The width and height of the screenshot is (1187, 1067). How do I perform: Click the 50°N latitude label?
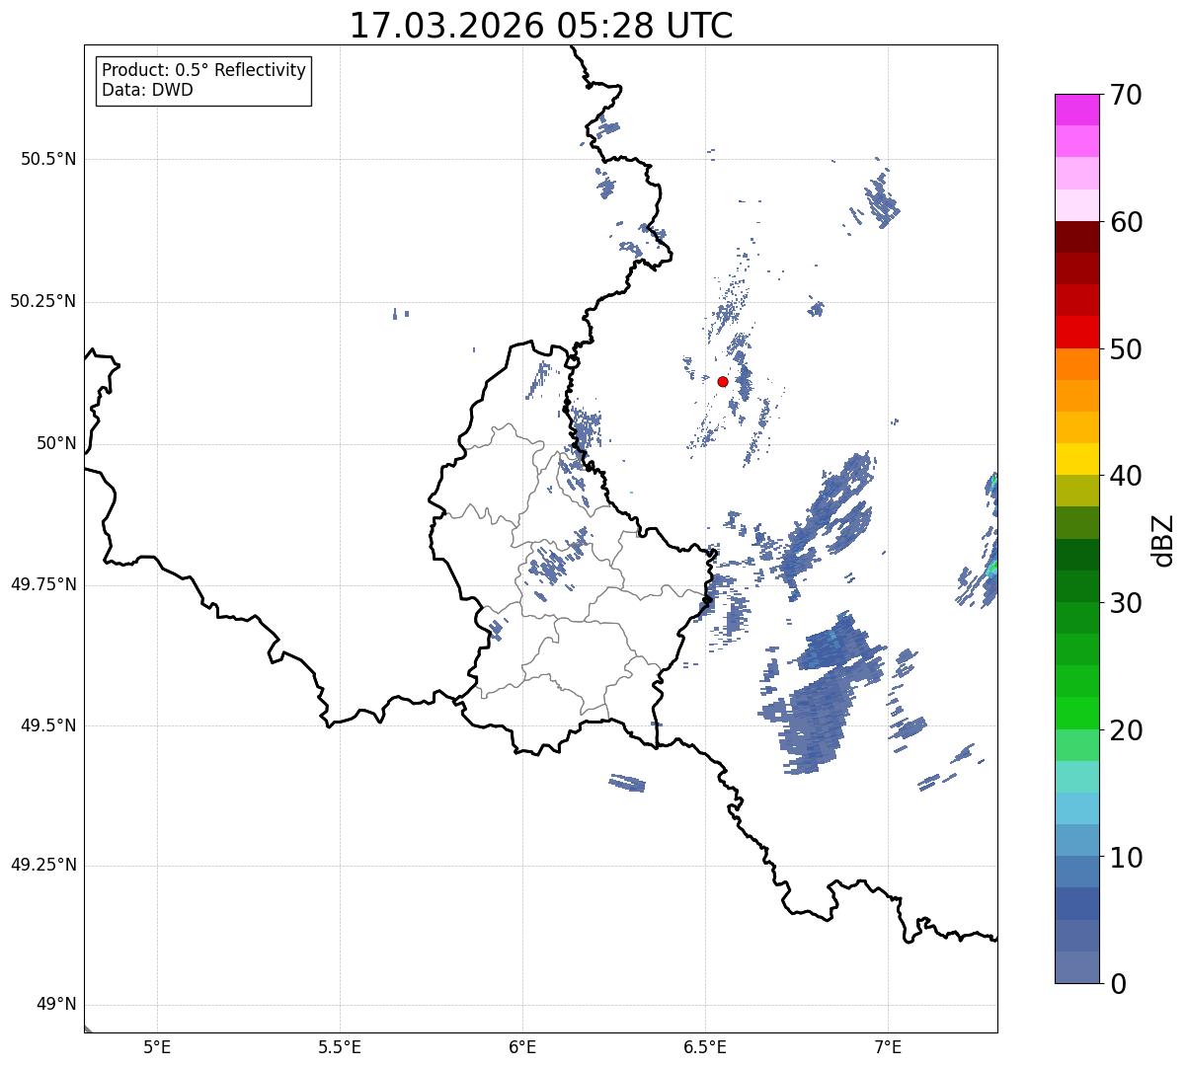coord(56,443)
